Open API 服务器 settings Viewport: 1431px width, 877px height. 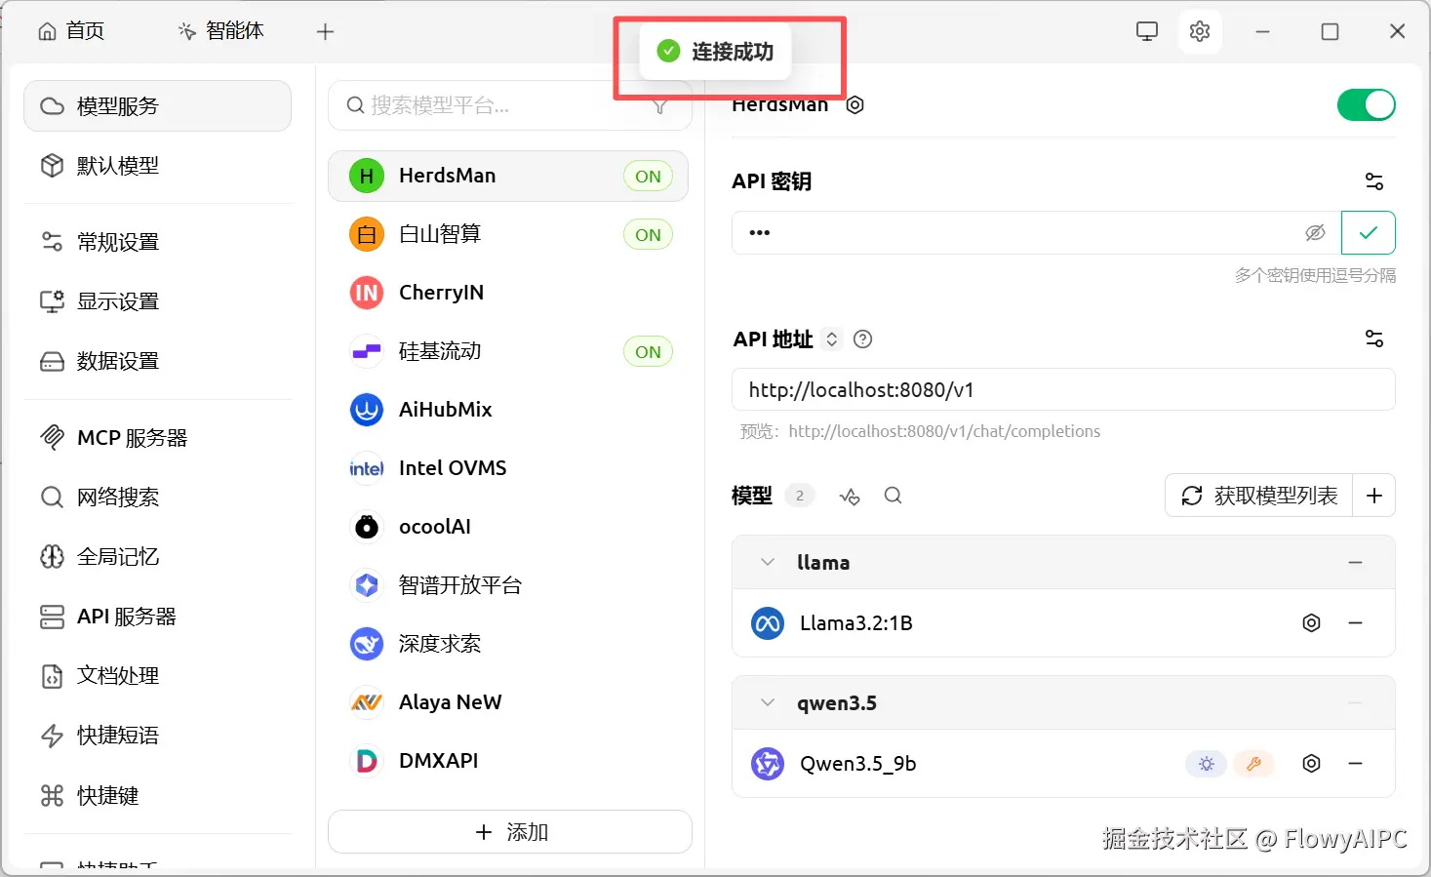[x=157, y=617]
